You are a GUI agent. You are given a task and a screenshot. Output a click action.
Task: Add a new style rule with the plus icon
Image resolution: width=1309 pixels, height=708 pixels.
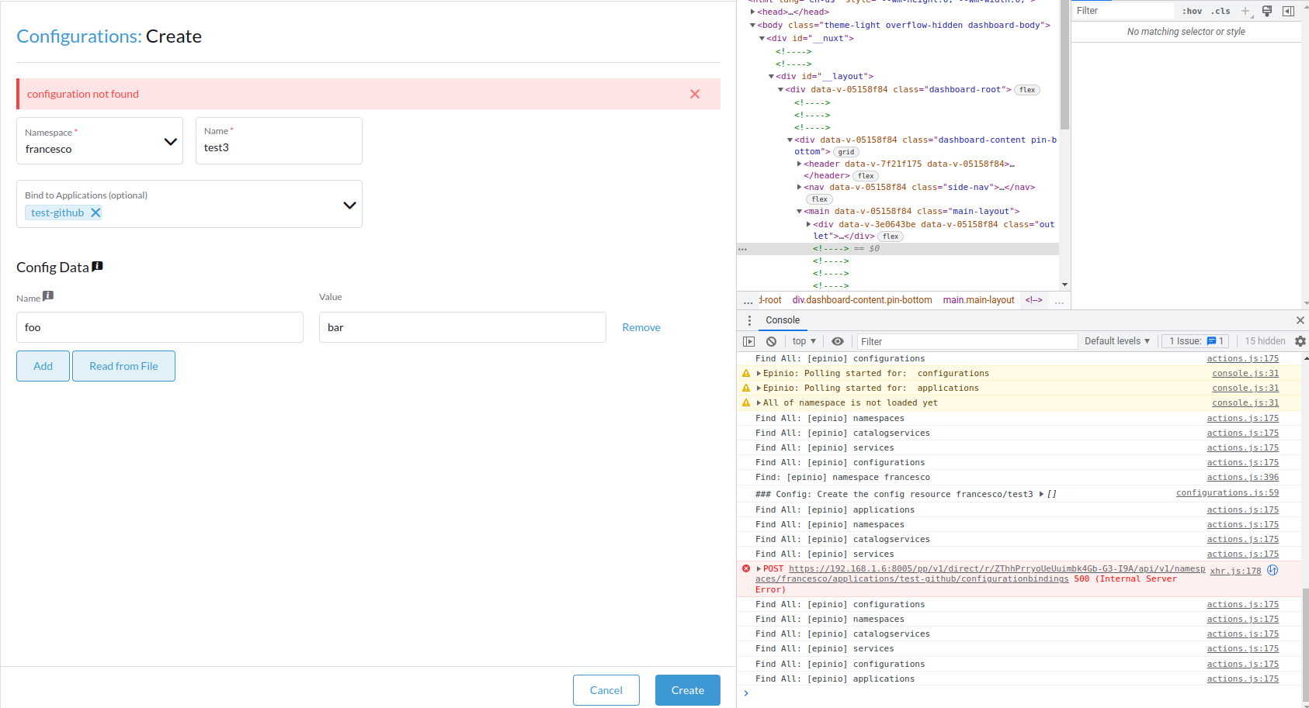(1245, 11)
